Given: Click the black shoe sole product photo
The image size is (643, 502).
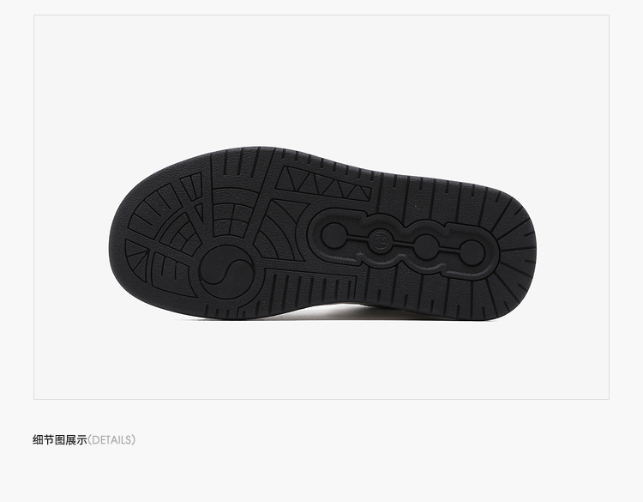Looking at the screenshot, I should [322, 233].
